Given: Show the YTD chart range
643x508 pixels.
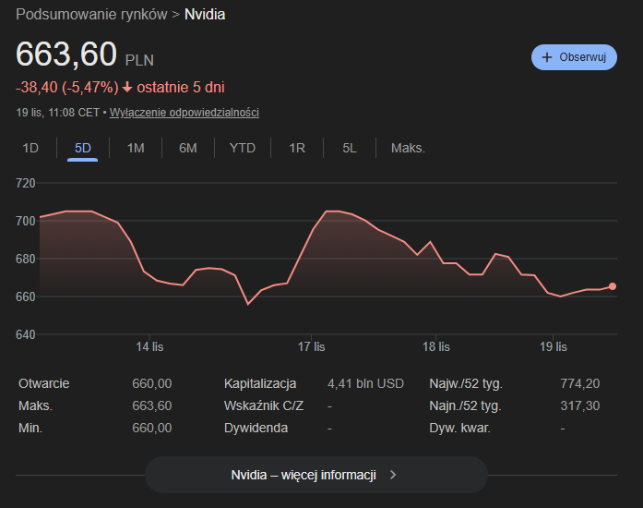Looking at the screenshot, I should click(x=243, y=148).
